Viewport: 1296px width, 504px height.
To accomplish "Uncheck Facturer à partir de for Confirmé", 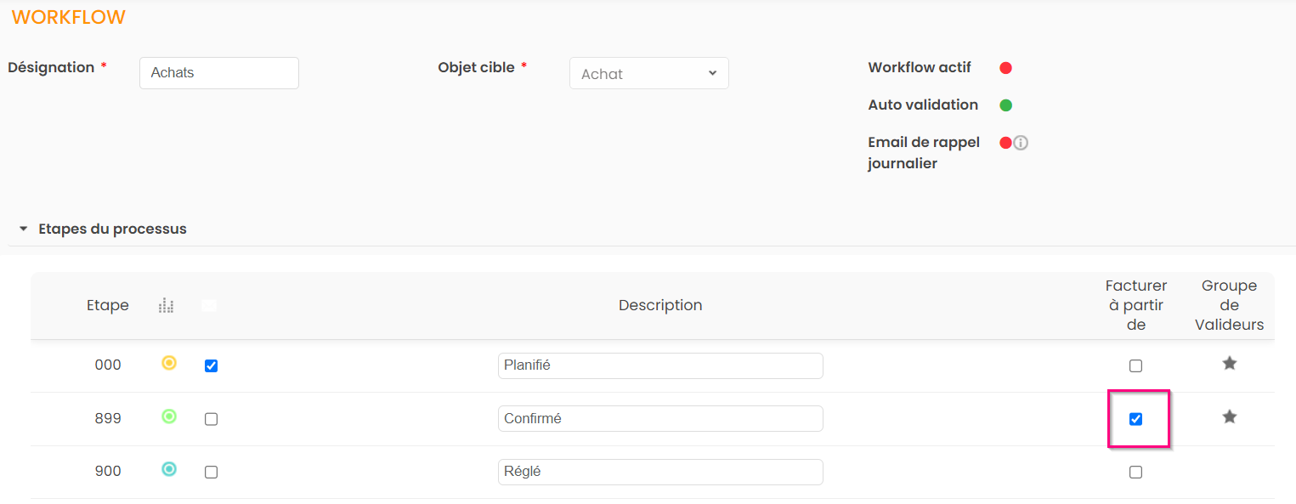I will pyautogui.click(x=1135, y=419).
